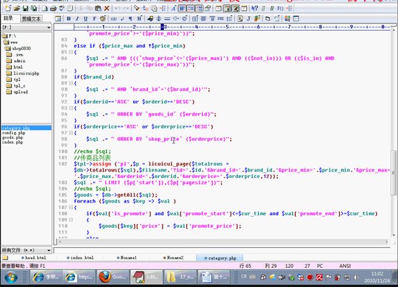Switch to the head.html document tab
398x287 pixels.
click(36, 257)
